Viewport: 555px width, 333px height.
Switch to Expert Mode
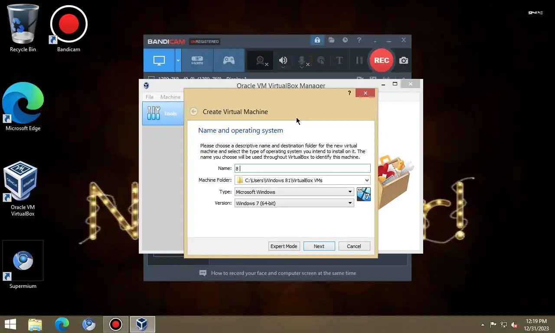[284, 246]
